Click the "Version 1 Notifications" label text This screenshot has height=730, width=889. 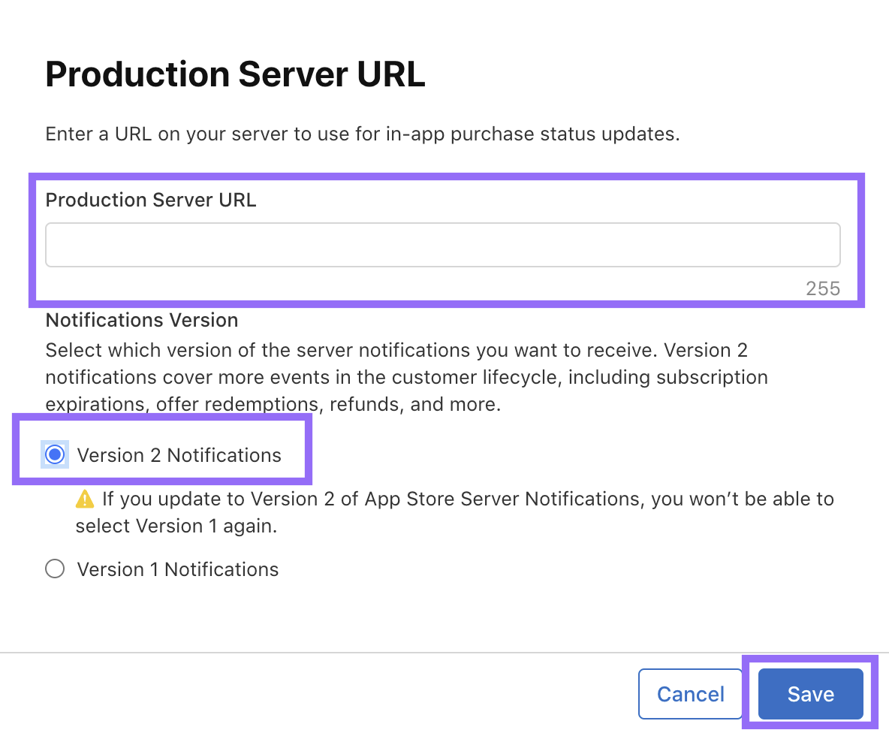(177, 569)
